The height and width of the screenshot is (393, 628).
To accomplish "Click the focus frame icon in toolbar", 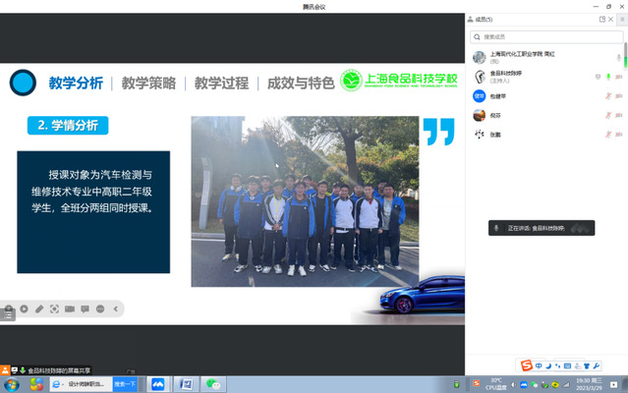I will tap(54, 309).
